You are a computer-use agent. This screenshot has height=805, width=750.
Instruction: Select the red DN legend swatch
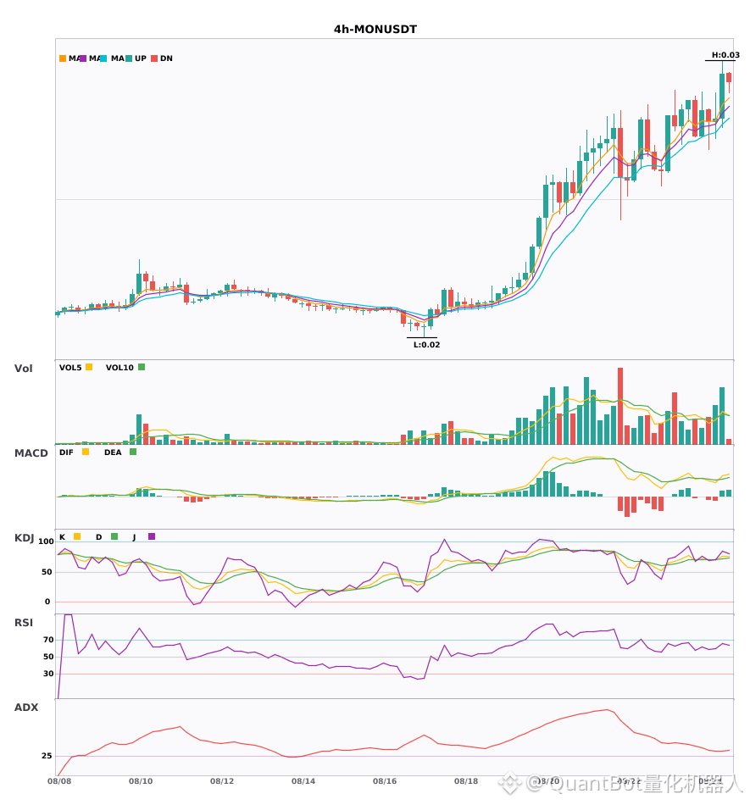click(x=154, y=58)
